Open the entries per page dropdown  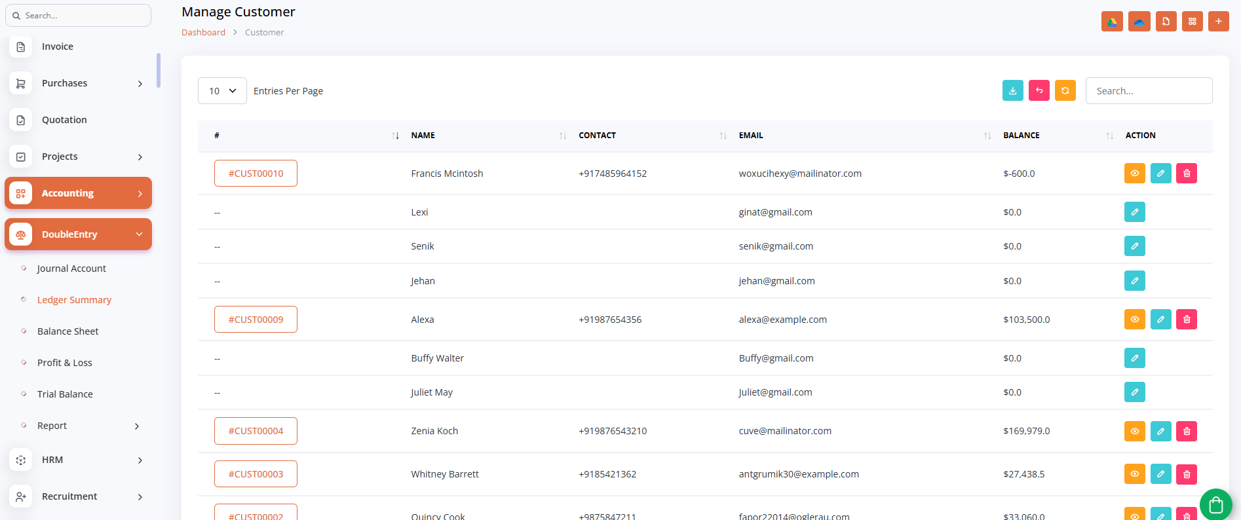(222, 91)
